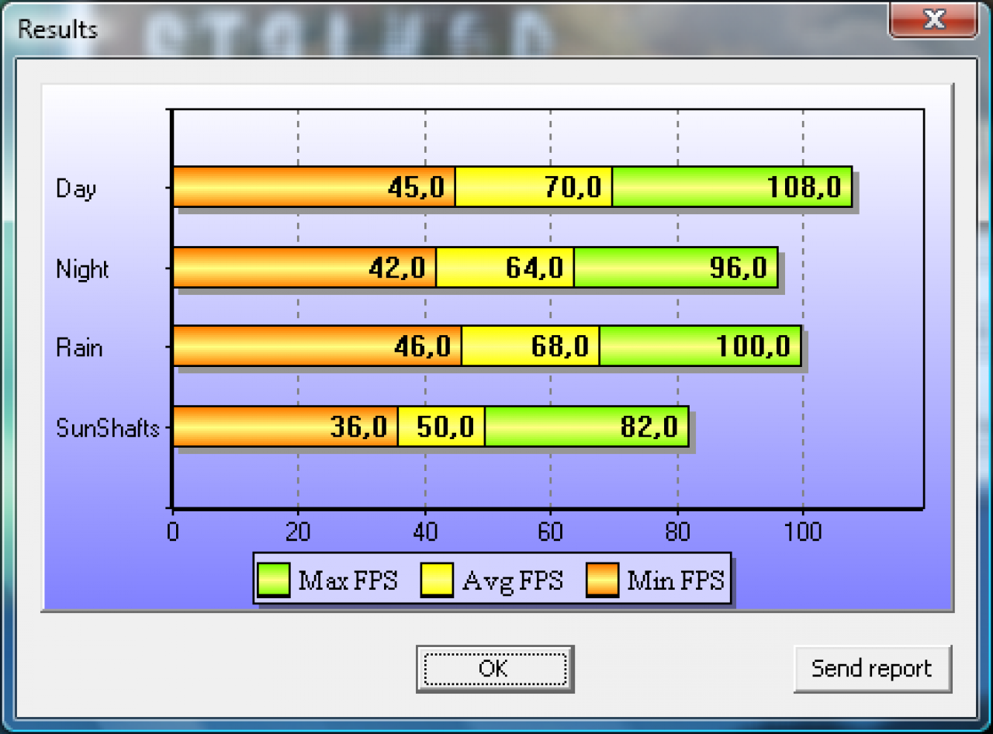Click the Day 108,0 max bar
The height and width of the screenshot is (734, 993).
click(x=732, y=187)
